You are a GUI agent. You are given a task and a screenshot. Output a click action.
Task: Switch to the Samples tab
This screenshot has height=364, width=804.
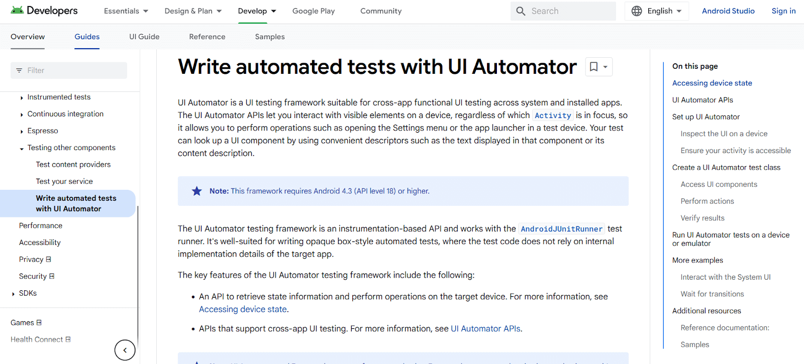tap(270, 37)
